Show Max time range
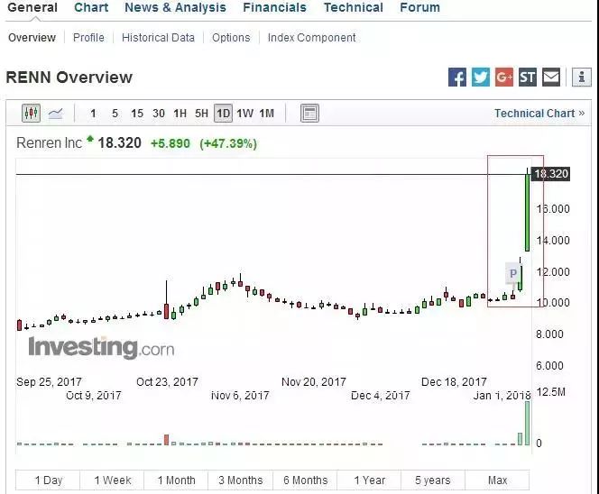Viewport: 599px width, 494px height. point(497,480)
